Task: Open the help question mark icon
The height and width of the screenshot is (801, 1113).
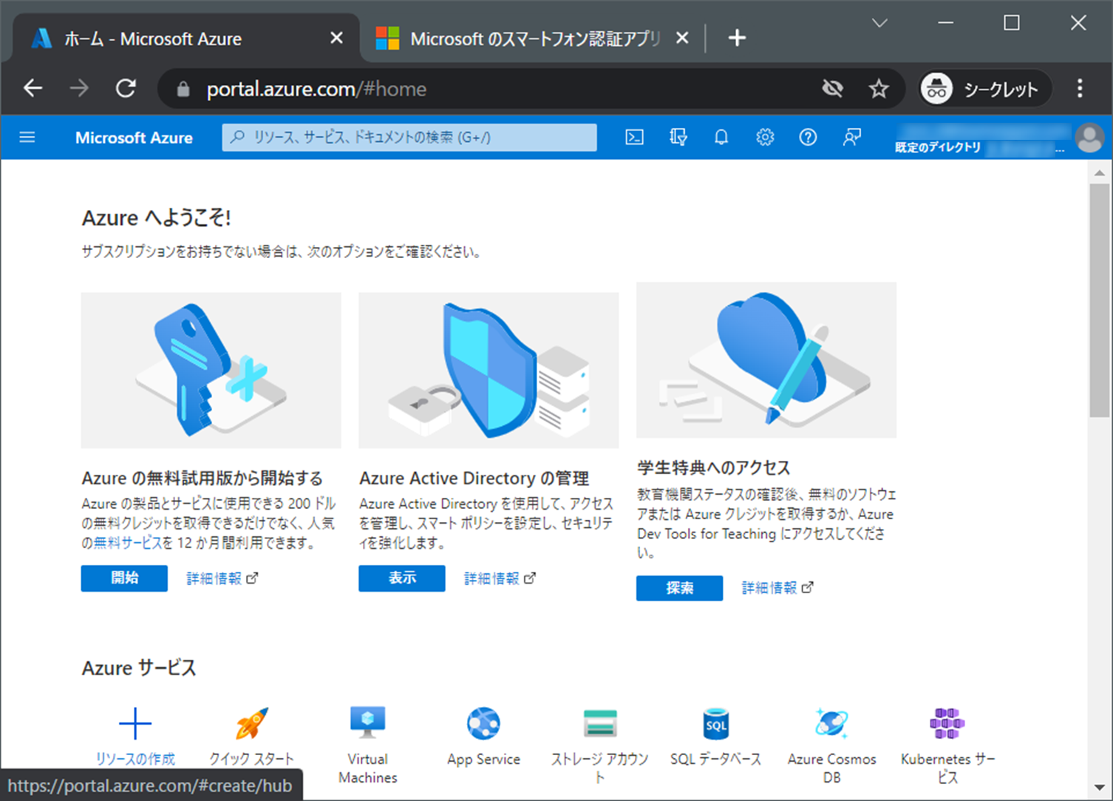Action: click(808, 137)
